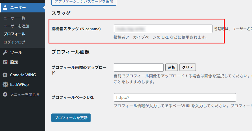Image resolution: width=252 pixels, height=131 pixels.
Task: Click the wrench icon for ツール
Action: 5,53
